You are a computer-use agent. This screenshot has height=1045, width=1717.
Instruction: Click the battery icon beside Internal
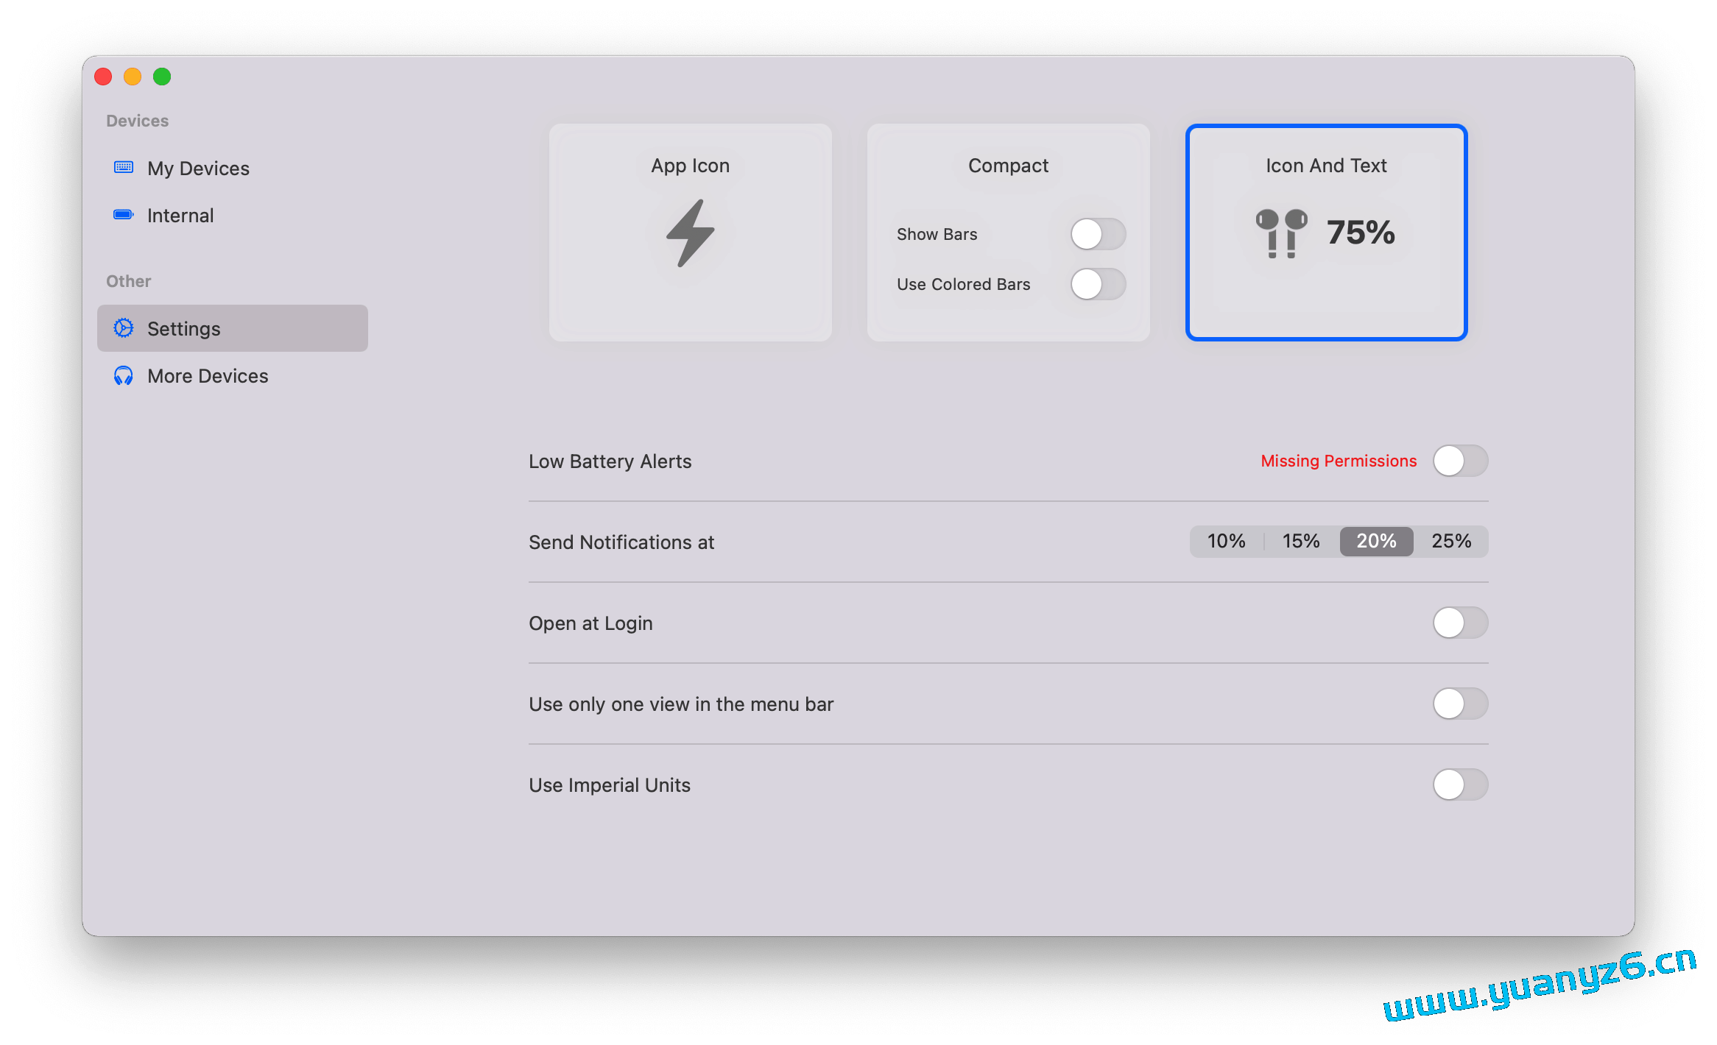(x=124, y=215)
